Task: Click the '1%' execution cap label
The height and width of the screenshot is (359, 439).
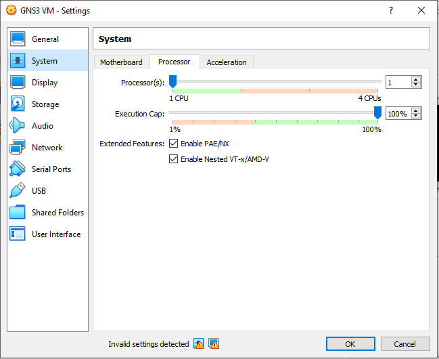Action: pos(175,129)
